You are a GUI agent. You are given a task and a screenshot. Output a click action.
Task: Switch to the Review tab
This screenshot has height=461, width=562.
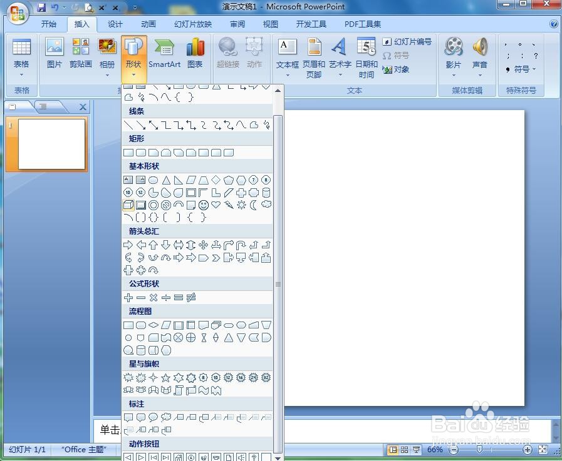pos(237,24)
